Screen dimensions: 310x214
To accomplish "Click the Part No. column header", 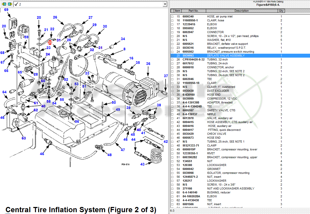I will [x=194, y=11].
